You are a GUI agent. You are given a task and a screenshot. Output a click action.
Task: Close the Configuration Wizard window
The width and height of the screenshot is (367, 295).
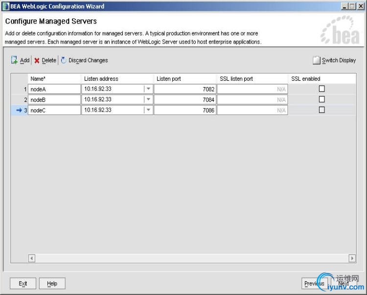coord(361,6)
